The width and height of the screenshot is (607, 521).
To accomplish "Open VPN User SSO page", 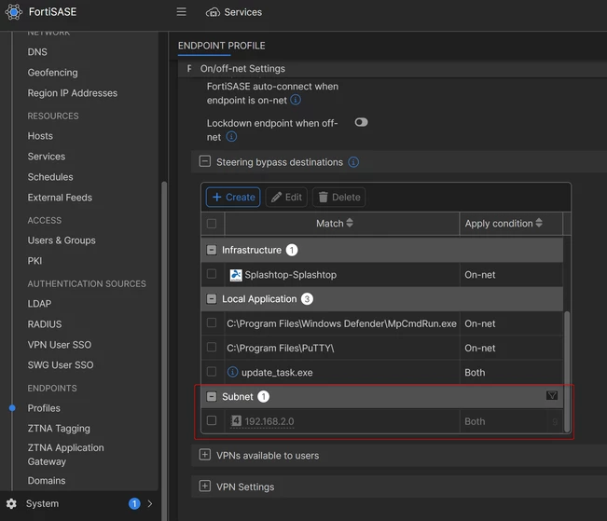I will (x=60, y=345).
